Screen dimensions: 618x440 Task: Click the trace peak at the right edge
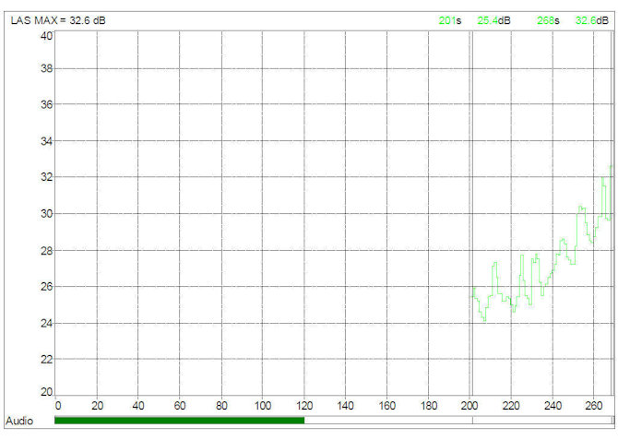611,167
